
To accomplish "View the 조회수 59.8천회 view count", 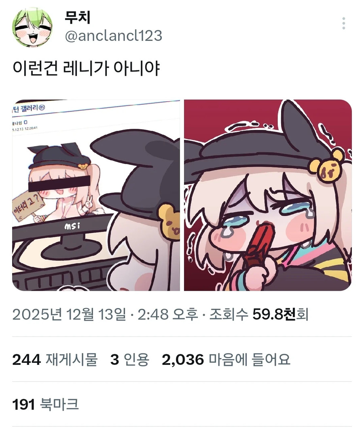I will pyautogui.click(x=259, y=314).
